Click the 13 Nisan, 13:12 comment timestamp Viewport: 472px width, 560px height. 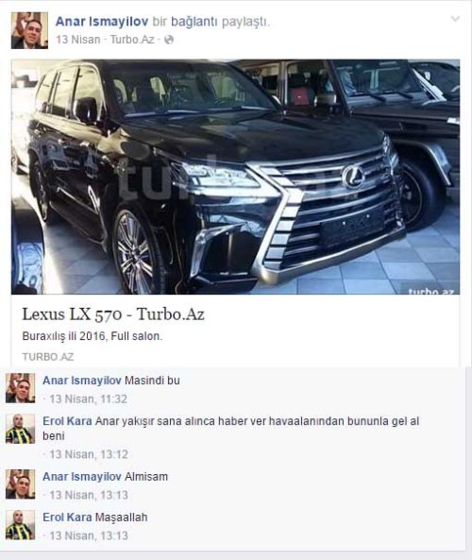[89, 454]
